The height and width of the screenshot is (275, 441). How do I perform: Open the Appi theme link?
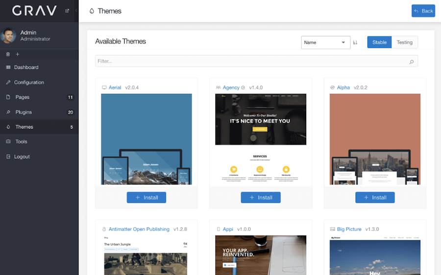[x=228, y=229]
